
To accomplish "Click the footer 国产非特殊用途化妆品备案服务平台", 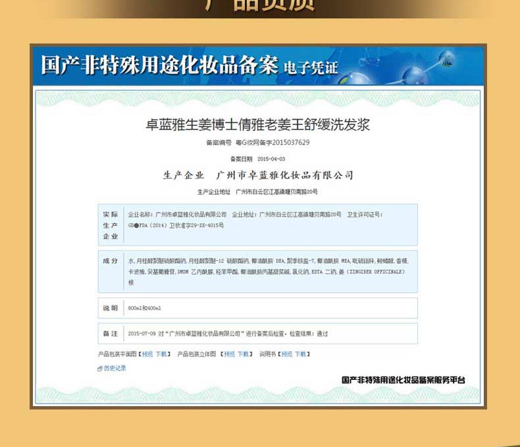I will [x=403, y=380].
